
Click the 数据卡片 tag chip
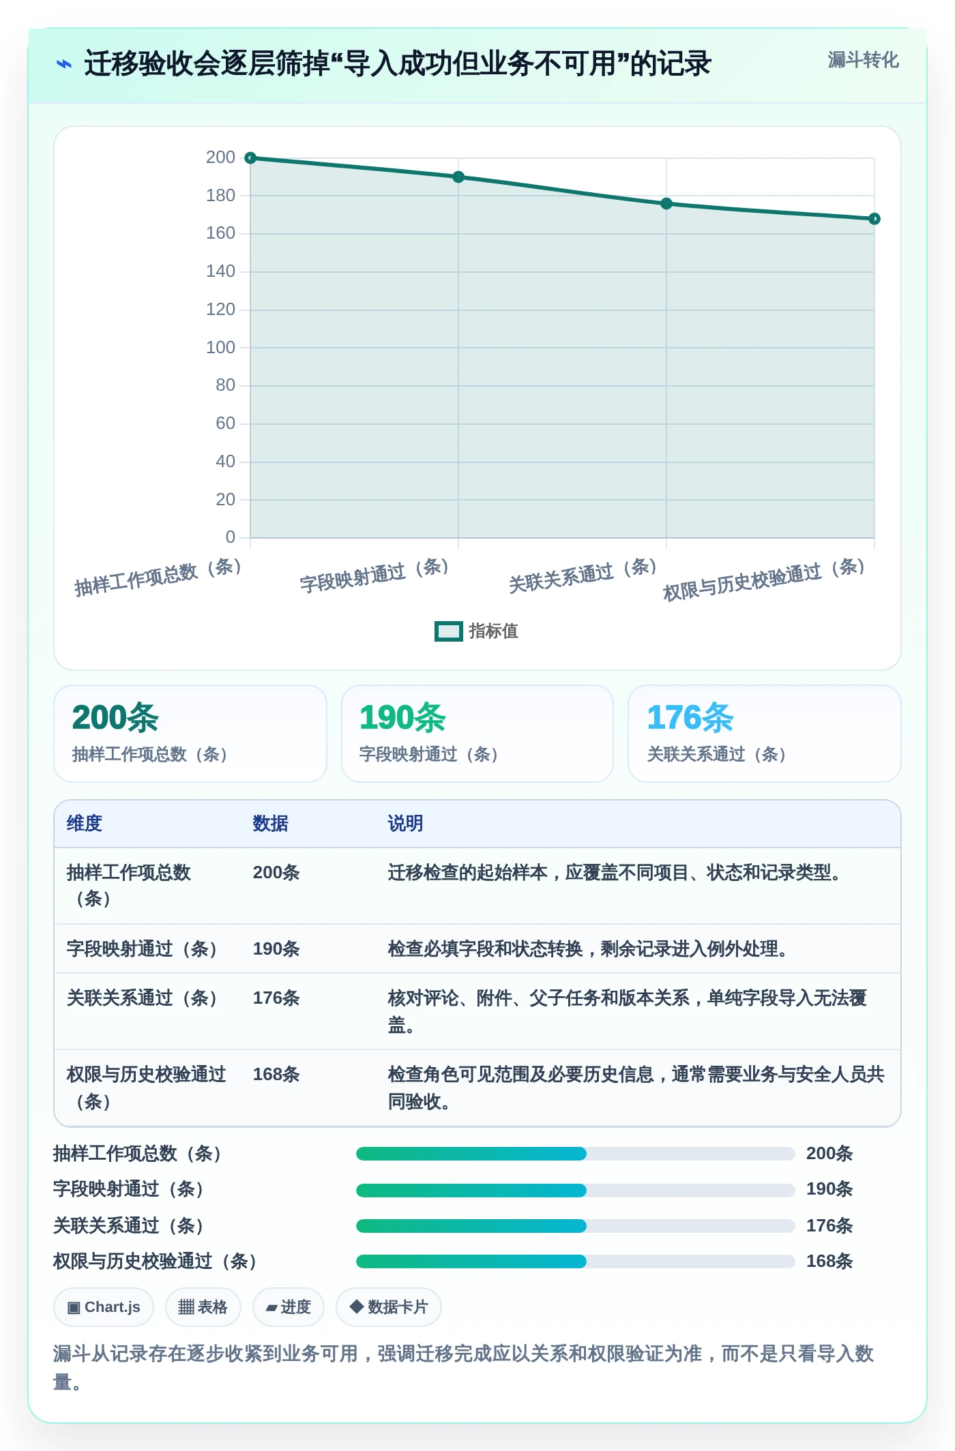(x=389, y=1307)
